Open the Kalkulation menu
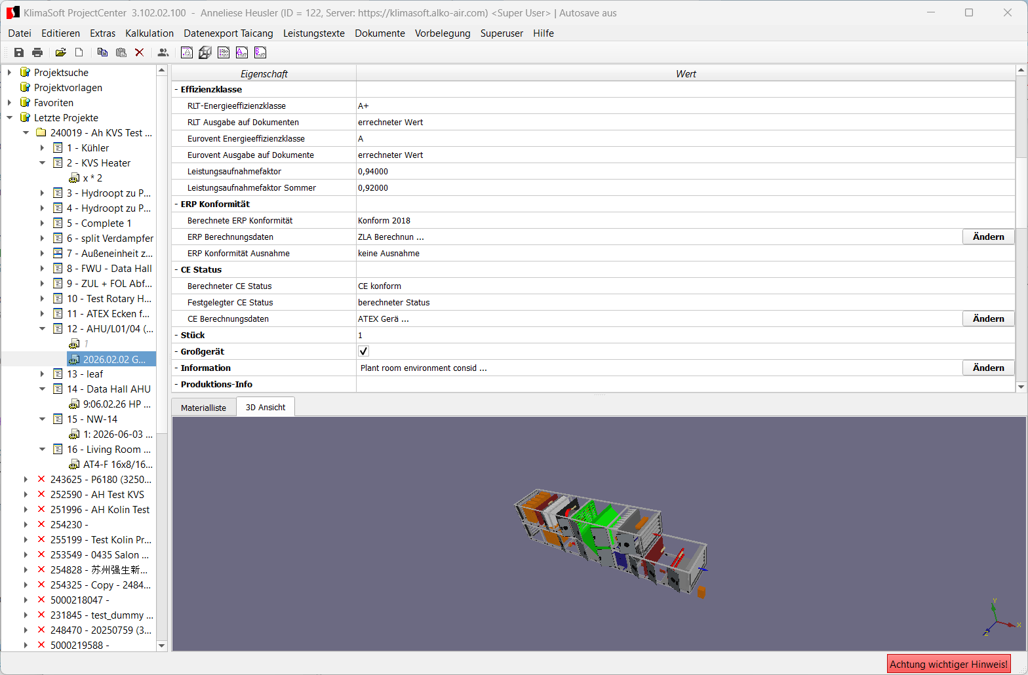The height and width of the screenshot is (675, 1028). click(149, 33)
